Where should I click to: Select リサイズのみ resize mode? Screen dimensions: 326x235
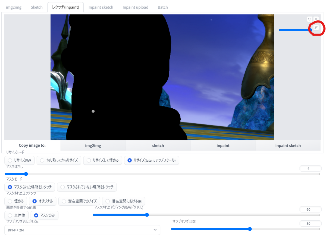click(x=20, y=160)
